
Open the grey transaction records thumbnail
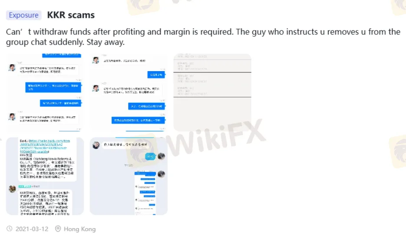pyautogui.click(x=212, y=92)
